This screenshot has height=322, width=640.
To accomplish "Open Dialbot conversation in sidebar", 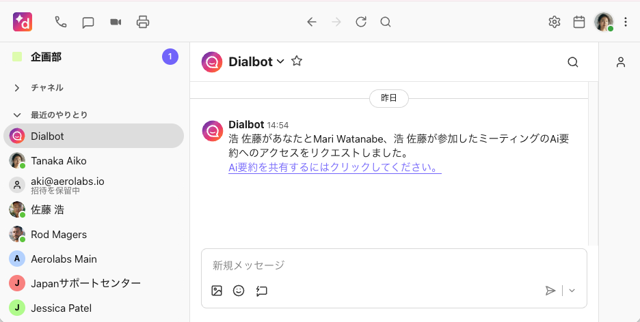I will [94, 136].
